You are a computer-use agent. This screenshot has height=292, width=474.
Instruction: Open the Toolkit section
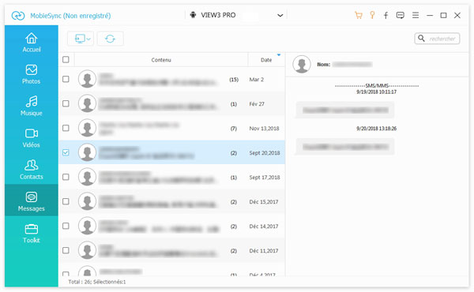point(32,233)
